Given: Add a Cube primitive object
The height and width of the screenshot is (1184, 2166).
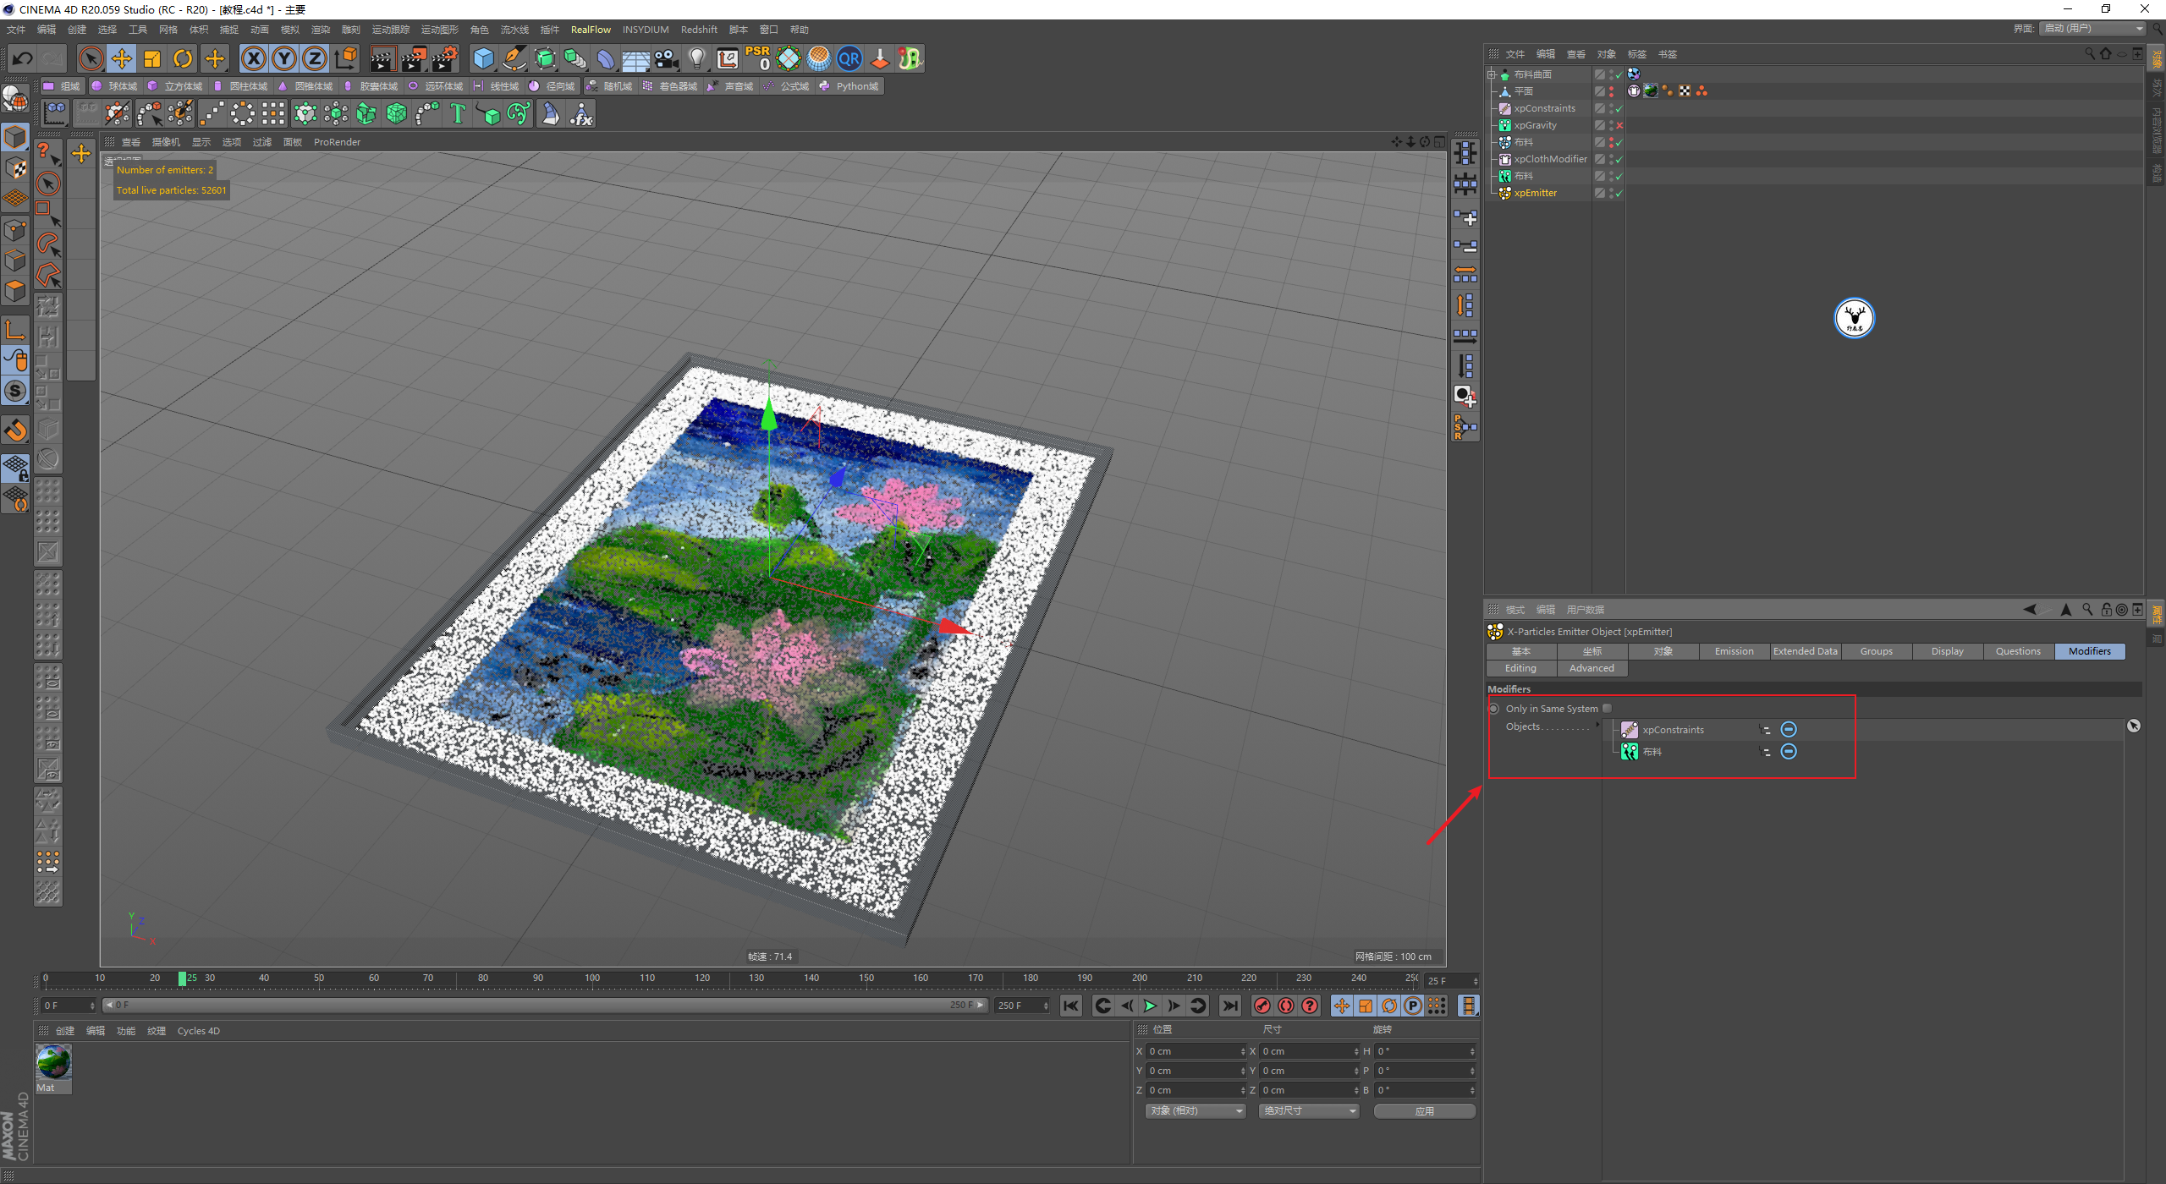Looking at the screenshot, I should pyautogui.click(x=484, y=58).
